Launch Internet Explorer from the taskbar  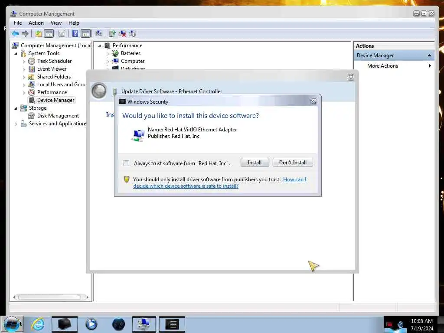tap(38, 324)
